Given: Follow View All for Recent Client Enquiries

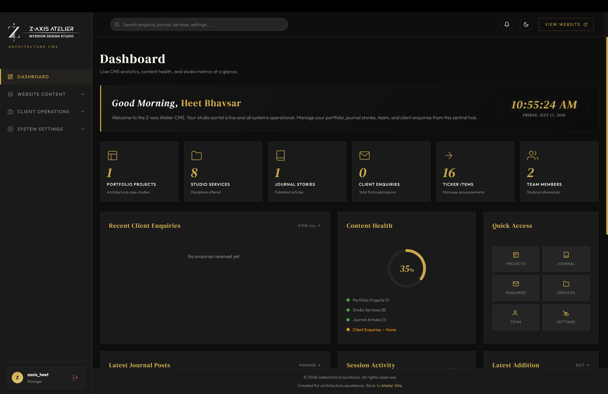Looking at the screenshot, I should tap(309, 226).
